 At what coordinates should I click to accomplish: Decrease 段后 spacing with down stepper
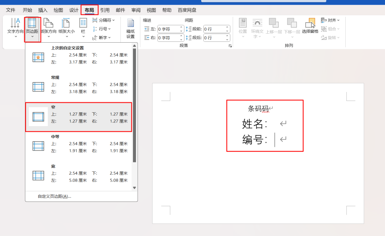227,40
